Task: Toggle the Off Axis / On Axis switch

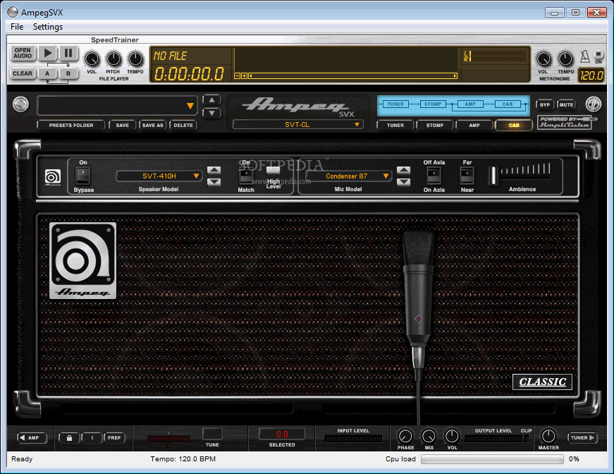Action: coord(434,176)
